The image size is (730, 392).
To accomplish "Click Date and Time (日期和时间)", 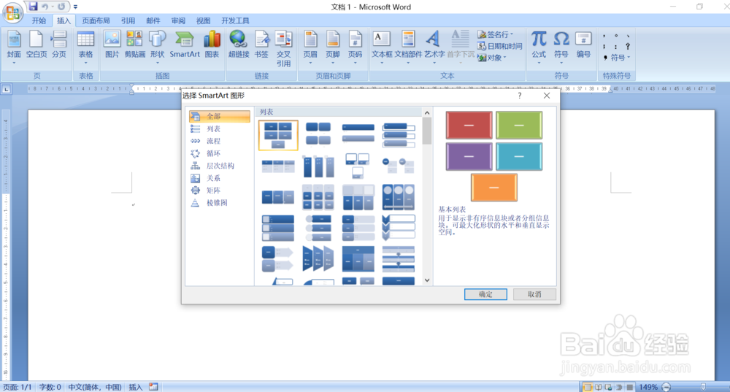I will pos(499,46).
